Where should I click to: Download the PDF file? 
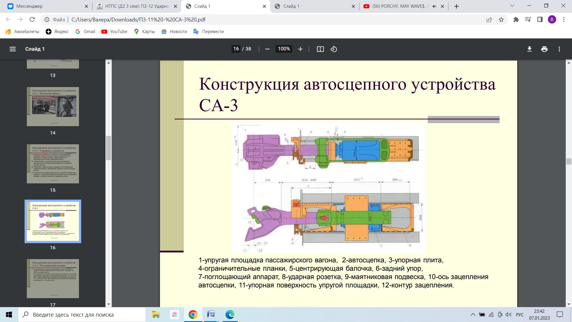529,49
